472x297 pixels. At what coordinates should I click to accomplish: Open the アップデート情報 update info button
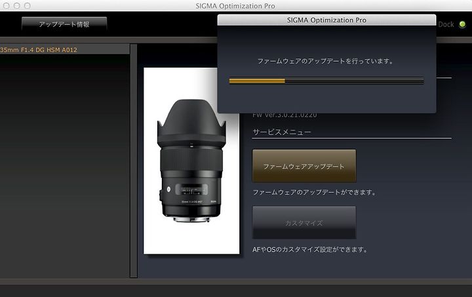pyautogui.click(x=64, y=24)
